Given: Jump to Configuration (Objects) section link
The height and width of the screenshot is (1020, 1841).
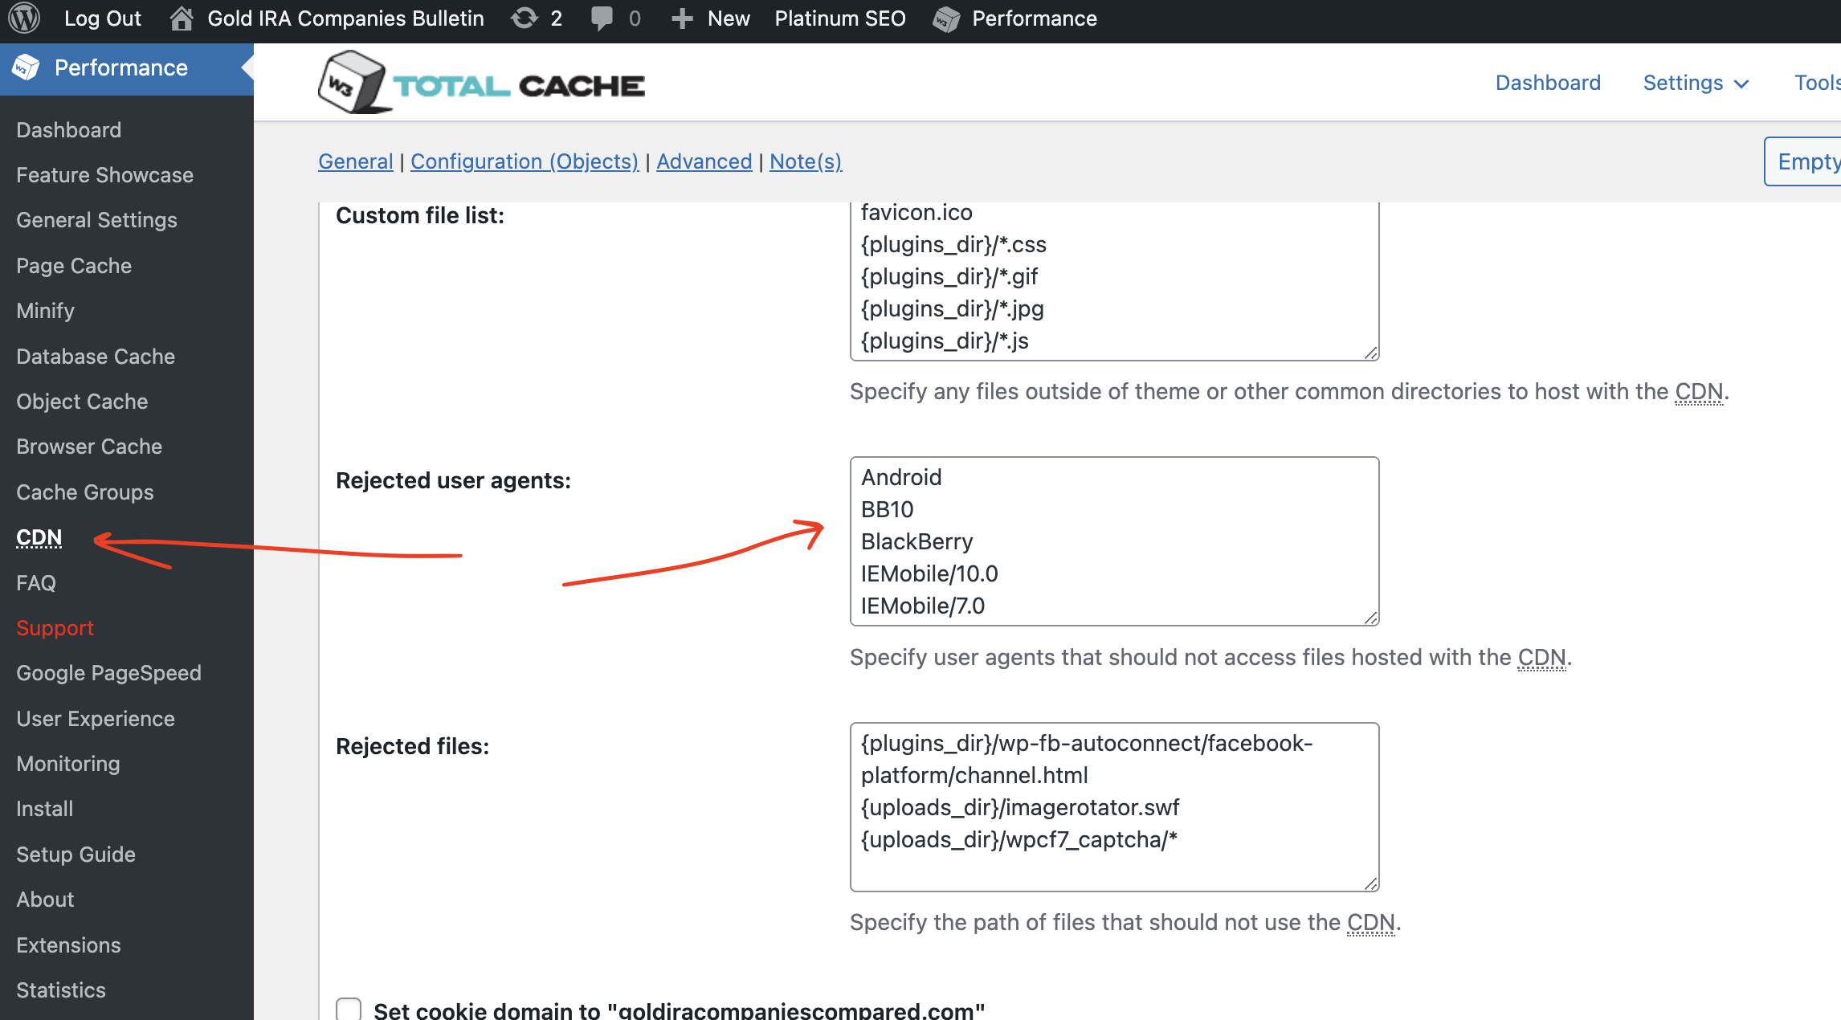Looking at the screenshot, I should click(x=525, y=161).
